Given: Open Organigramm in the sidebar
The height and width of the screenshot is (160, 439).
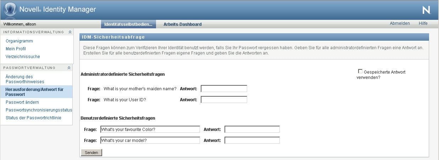Looking at the screenshot, I should tap(19, 41).
